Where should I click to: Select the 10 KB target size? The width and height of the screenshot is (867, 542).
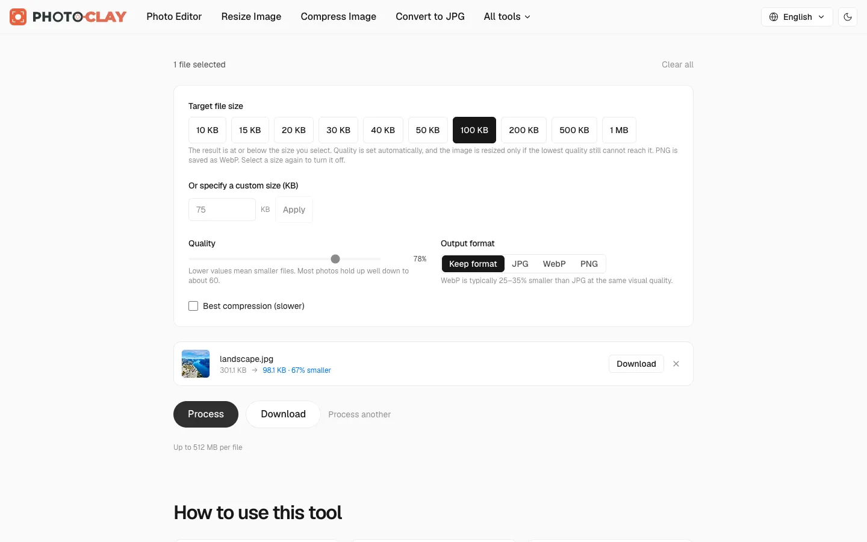pos(207,130)
